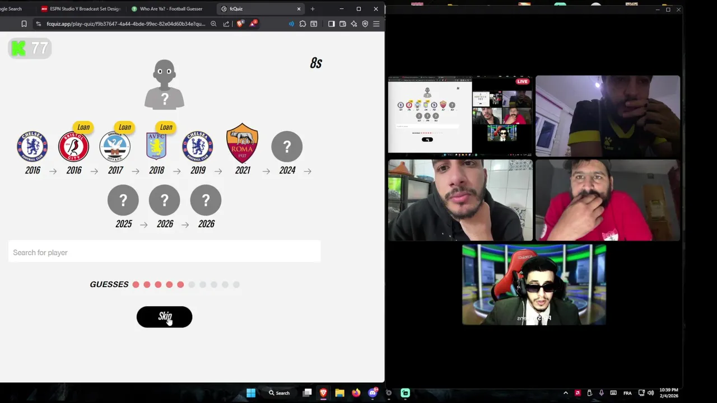Open the Leo AI sparkle icon
717x403 pixels.
click(x=354, y=24)
